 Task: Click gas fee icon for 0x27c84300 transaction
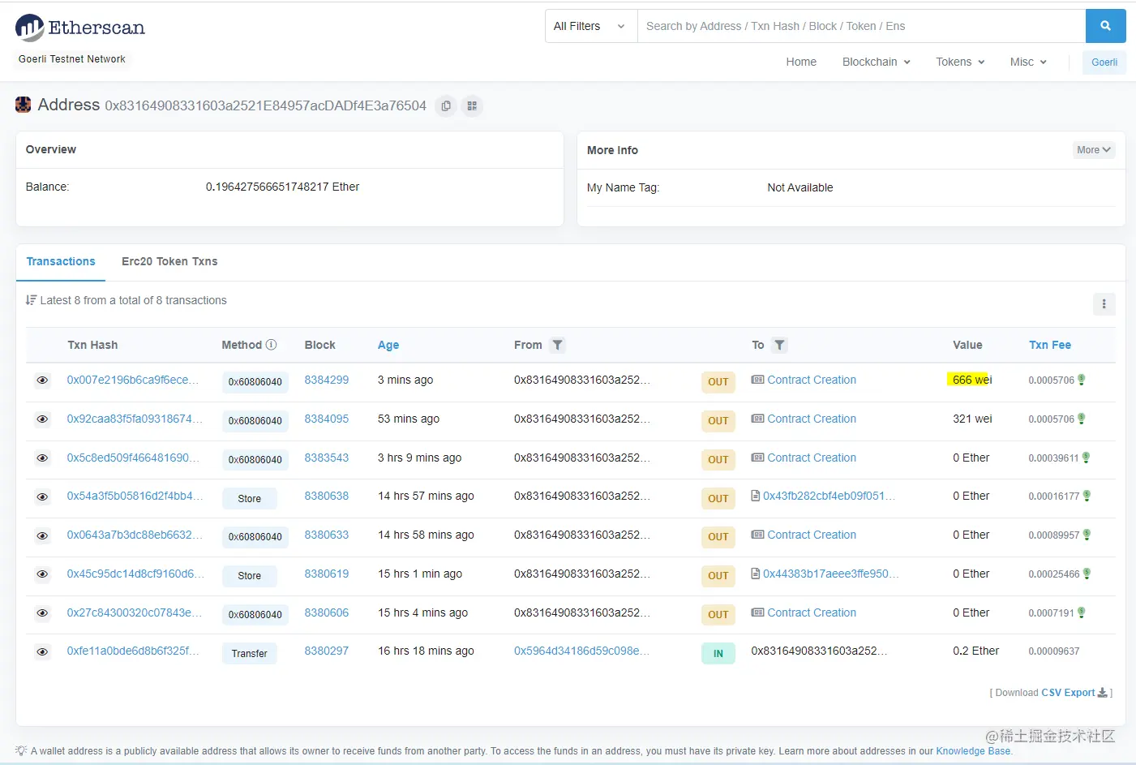pos(1082,612)
